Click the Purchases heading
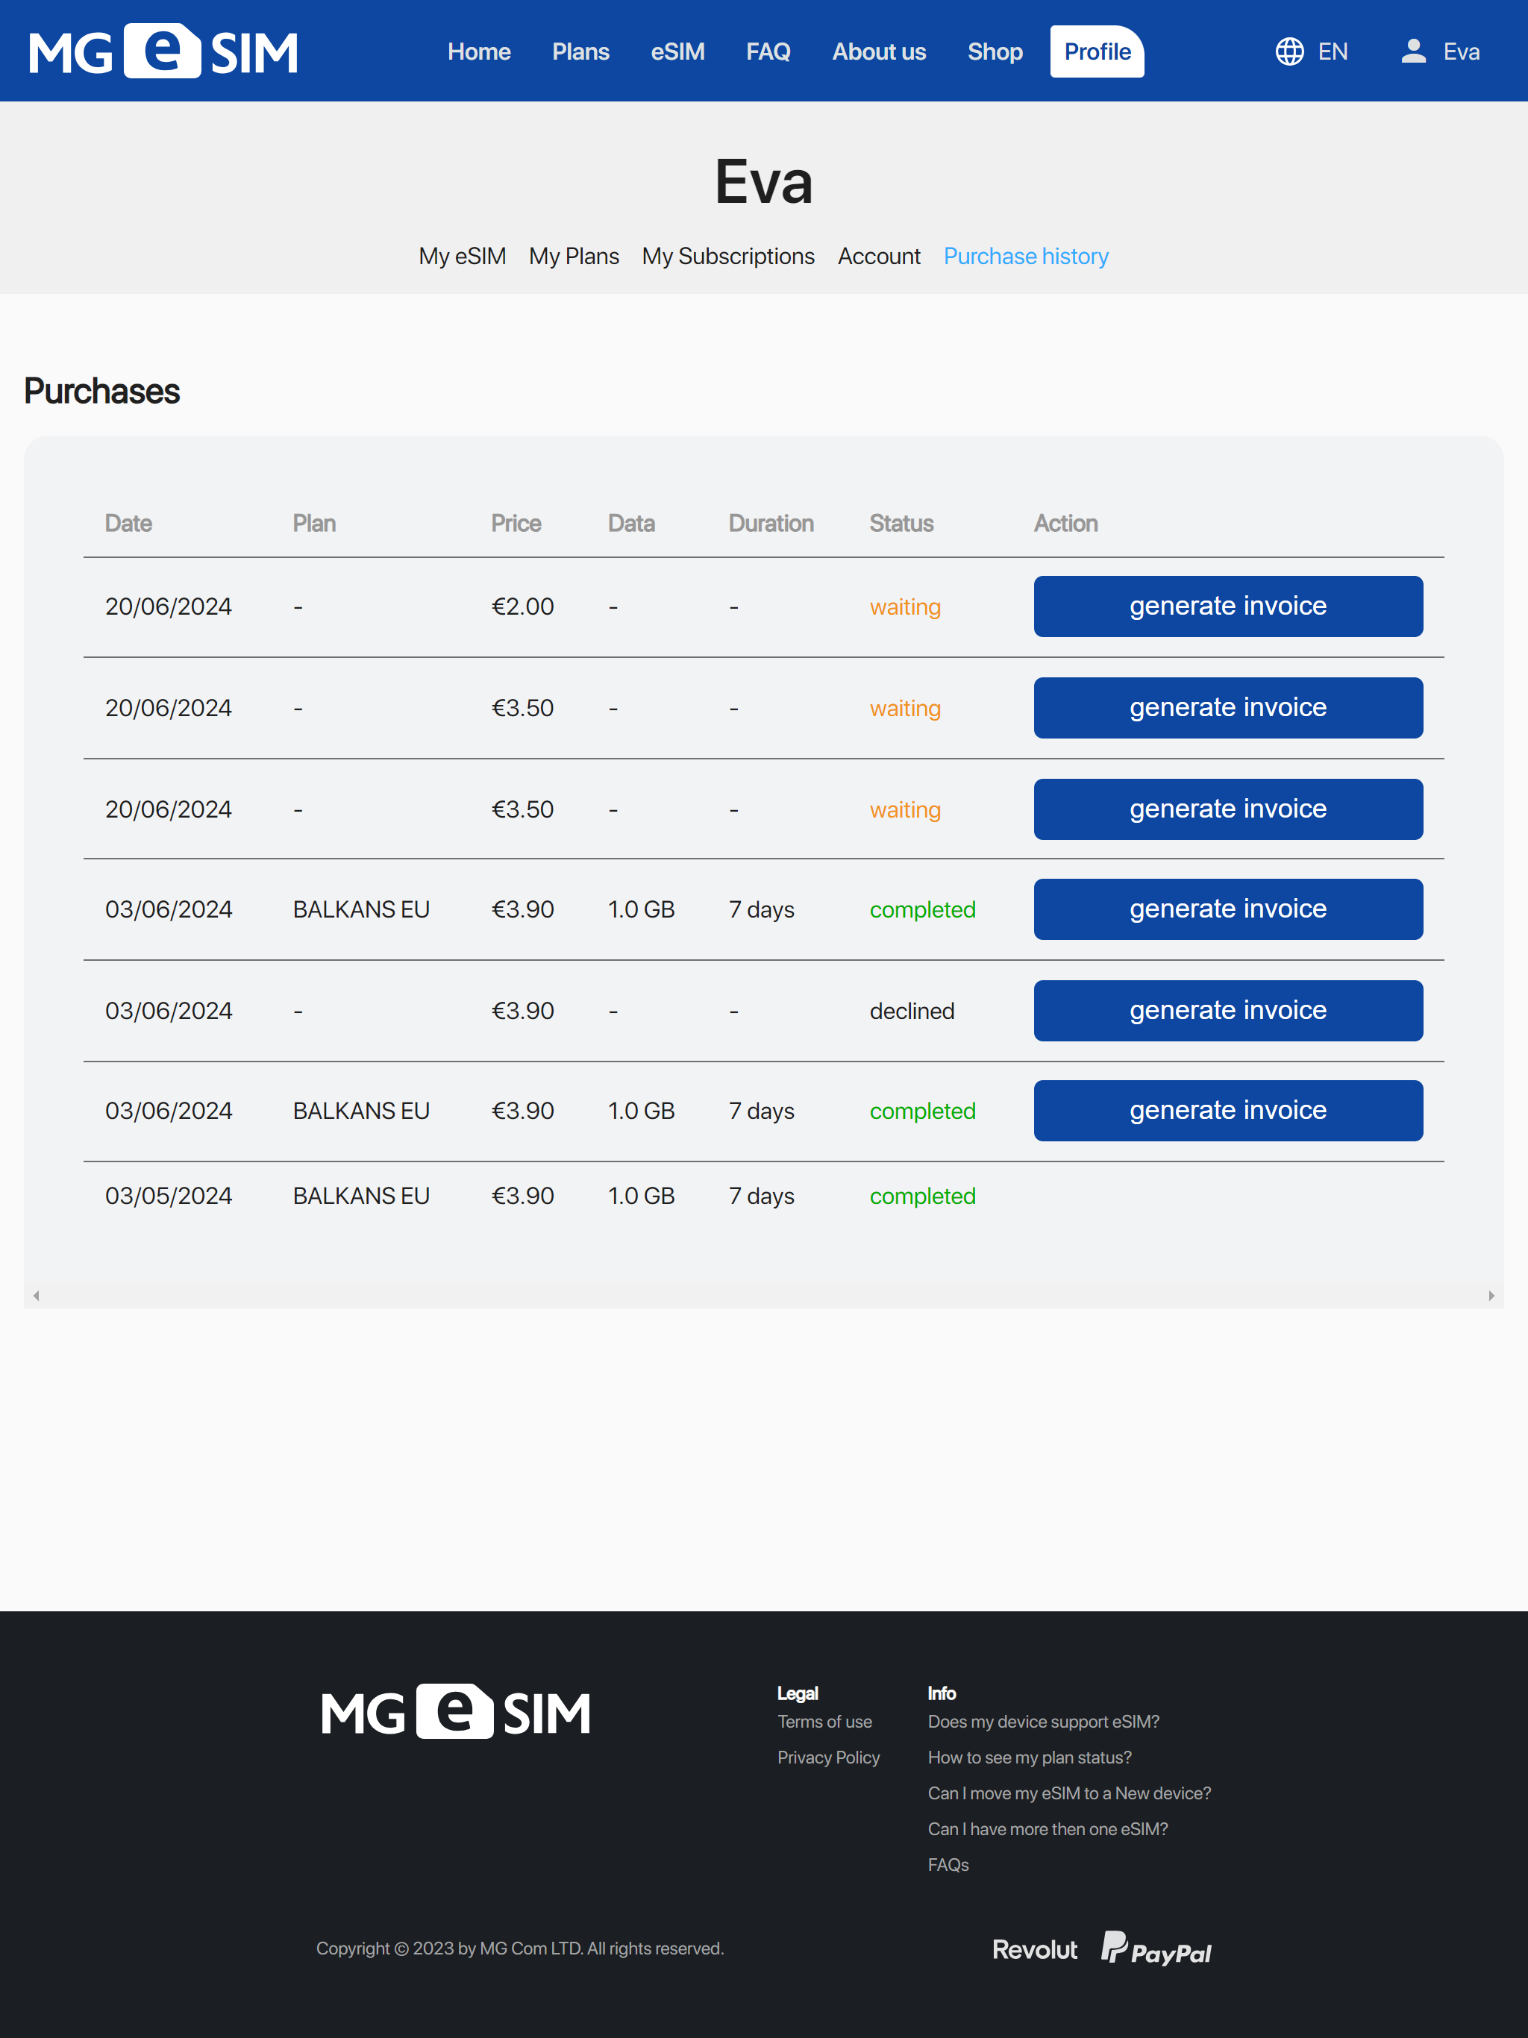This screenshot has width=1528, height=2038. pyautogui.click(x=101, y=392)
